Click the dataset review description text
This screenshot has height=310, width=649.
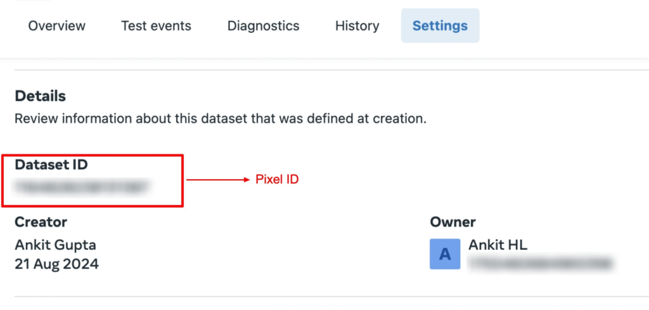pos(220,119)
